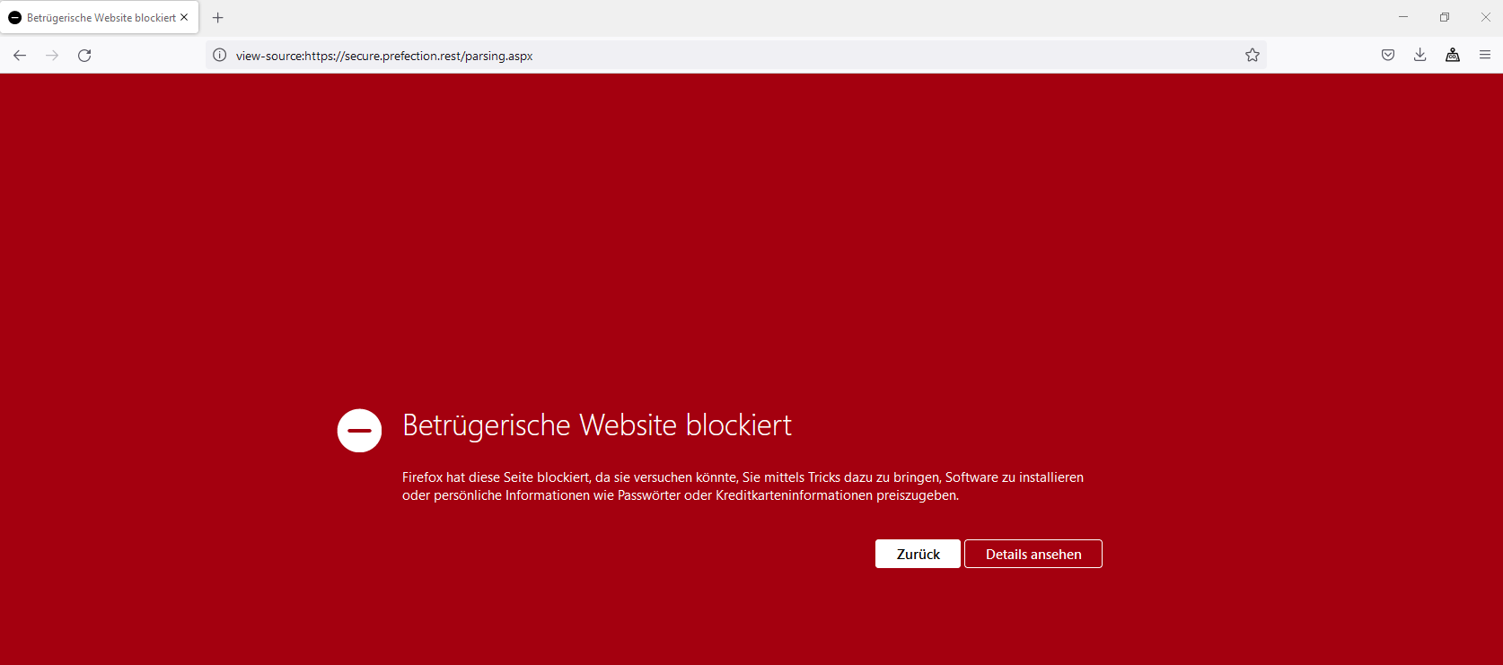1503x665 pixels.
Task: Click the 'Details ansehen' button
Action: [x=1033, y=554]
